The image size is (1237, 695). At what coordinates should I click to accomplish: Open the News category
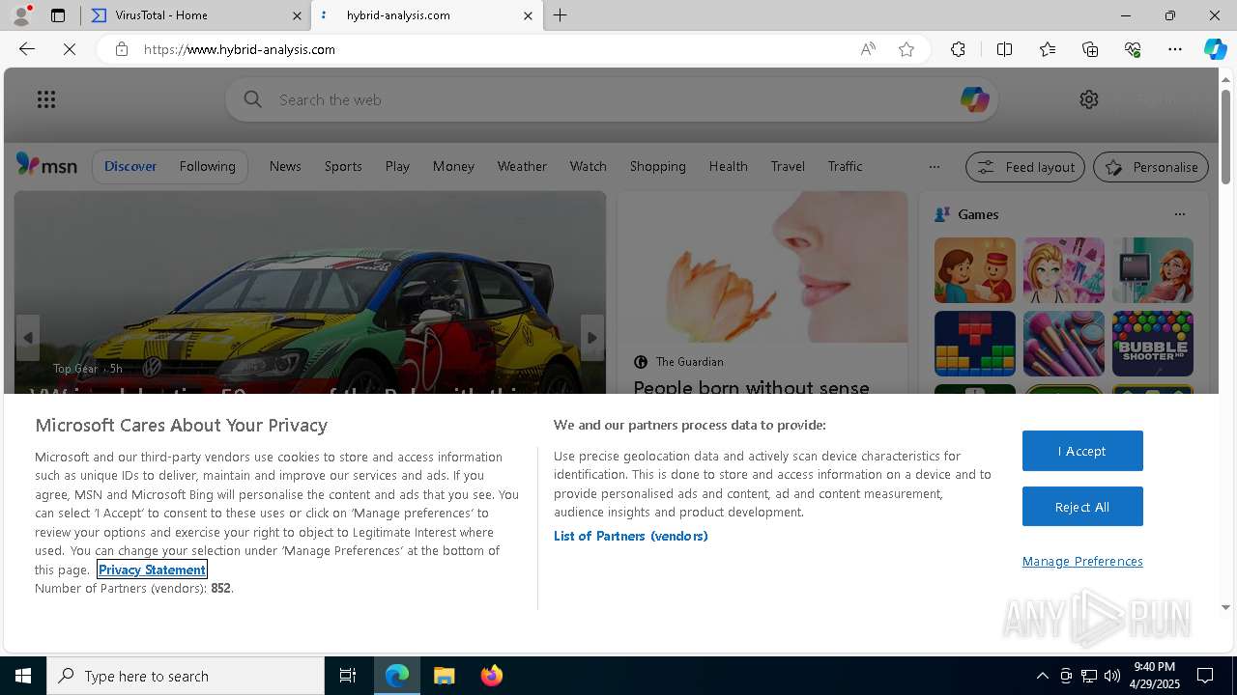pyautogui.click(x=285, y=166)
